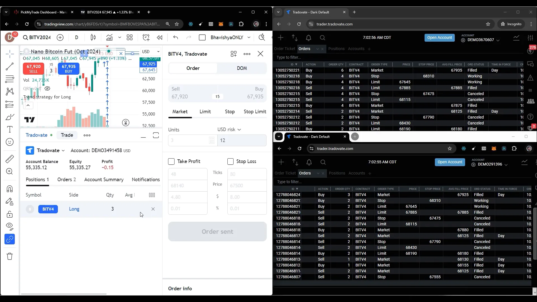This screenshot has width=537, height=302.
Task: Select the Stop order type tab
Action: pyautogui.click(x=230, y=112)
